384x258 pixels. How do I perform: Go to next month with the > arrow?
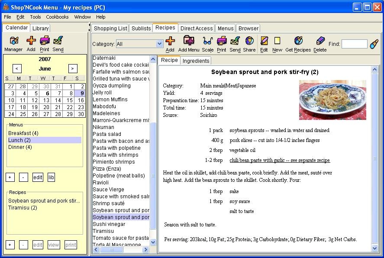[x=73, y=68]
